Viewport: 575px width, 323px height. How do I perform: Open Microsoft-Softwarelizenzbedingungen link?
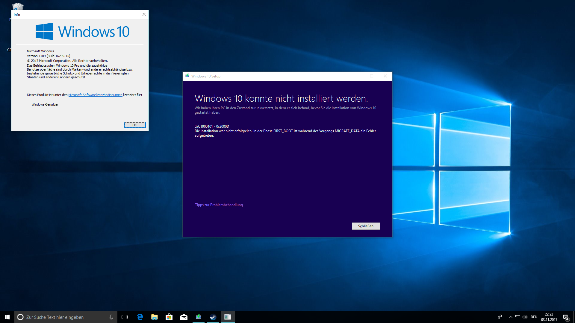(x=95, y=95)
